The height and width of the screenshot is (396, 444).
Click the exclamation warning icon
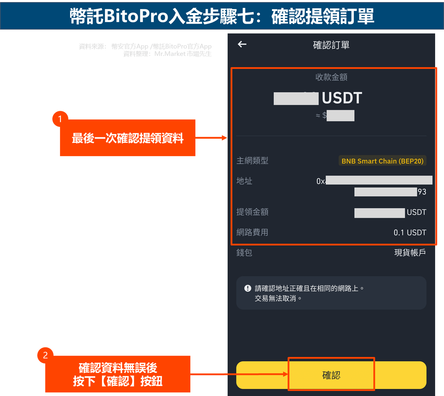pyautogui.click(x=248, y=288)
